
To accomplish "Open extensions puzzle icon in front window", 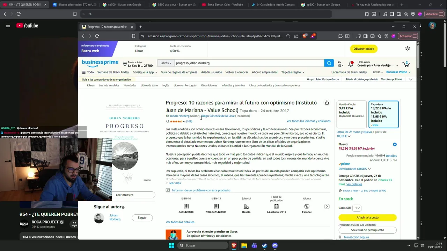I will click(x=340, y=36).
